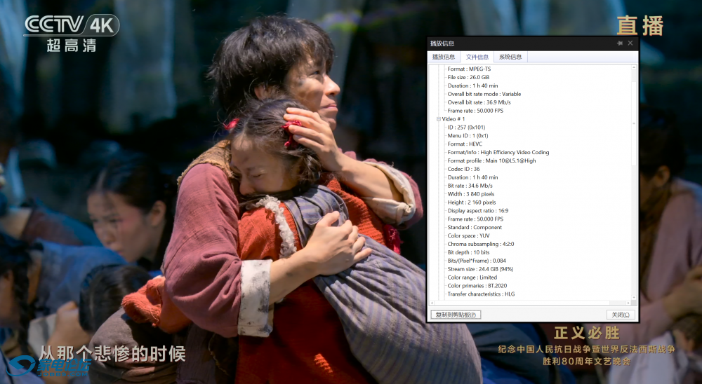Pin the 播放信息 window with pushpin icon

620,43
